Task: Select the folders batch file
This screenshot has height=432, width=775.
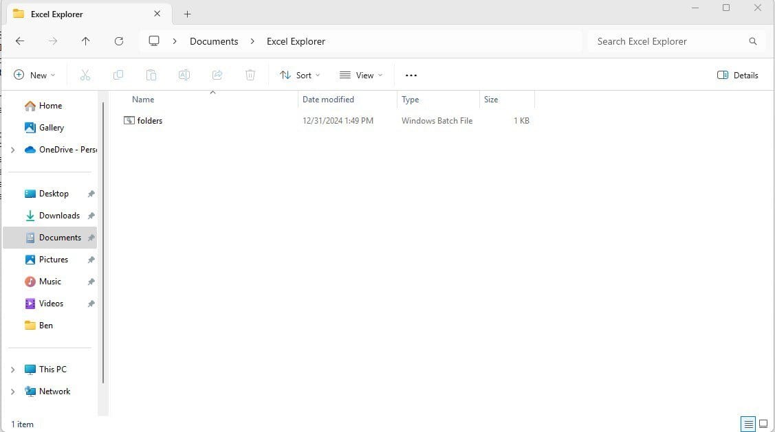Action: pos(150,120)
